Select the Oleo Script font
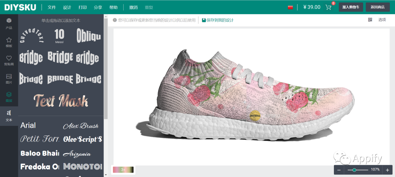 point(83,139)
